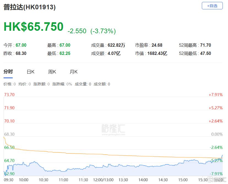Screen dimensions: 228x184
Task: Click the 成交量: 0 readout above the chart
Action: 83,84
